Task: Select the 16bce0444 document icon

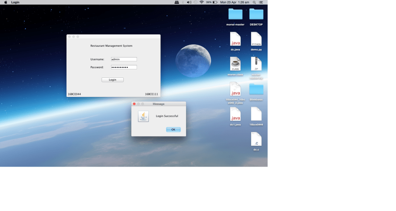Action: pos(256,114)
